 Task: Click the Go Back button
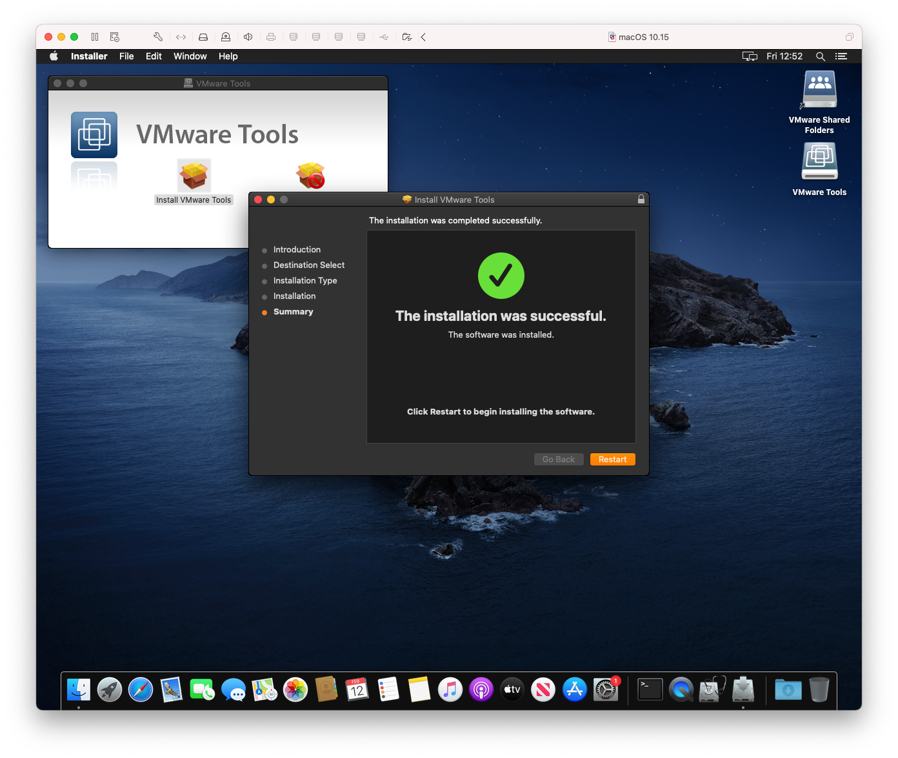(559, 459)
